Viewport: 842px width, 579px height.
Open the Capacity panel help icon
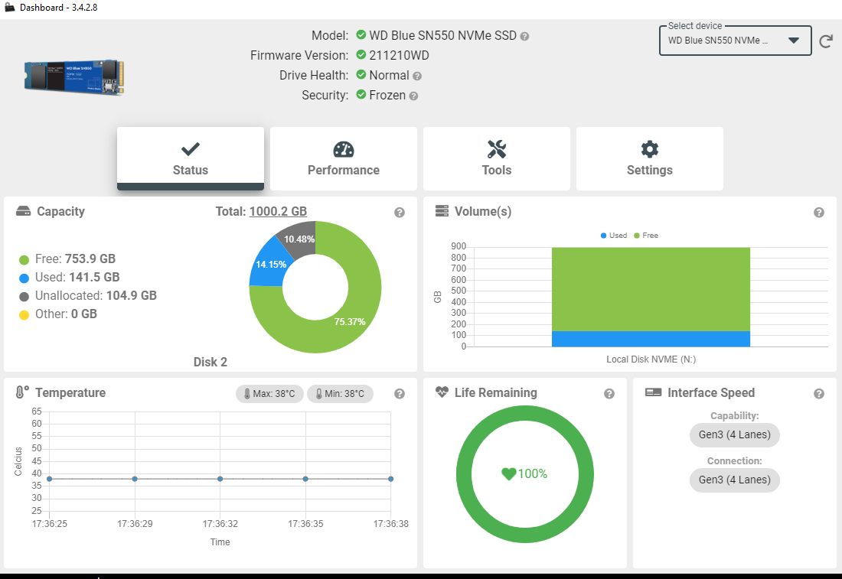coord(400,213)
